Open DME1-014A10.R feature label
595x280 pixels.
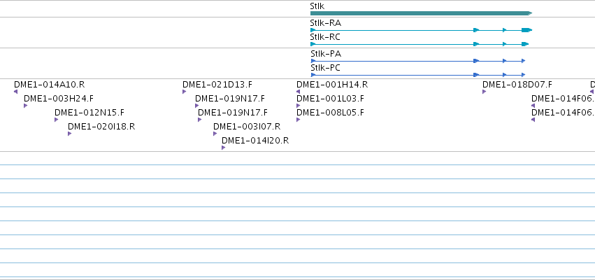pyautogui.click(x=50, y=85)
